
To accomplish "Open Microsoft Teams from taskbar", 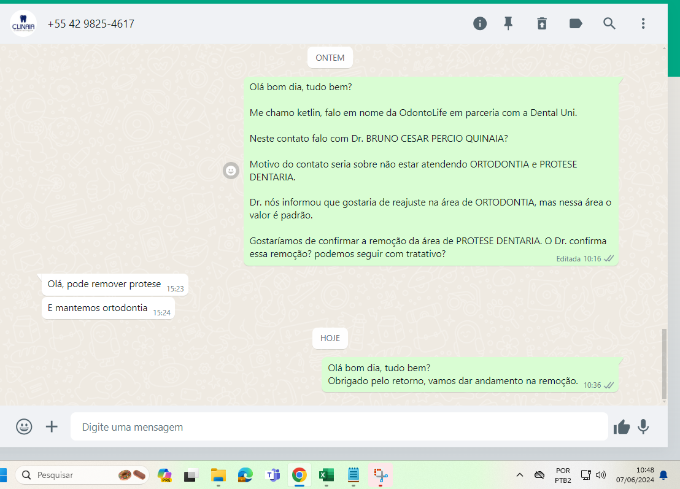I will click(272, 475).
